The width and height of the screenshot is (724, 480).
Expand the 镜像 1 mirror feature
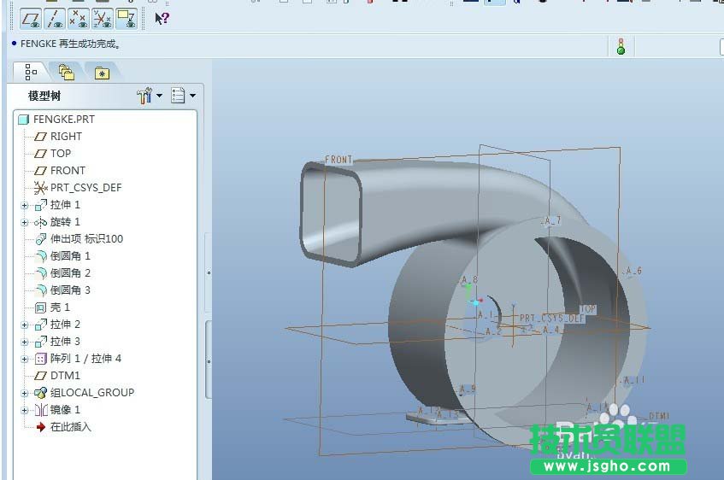25,410
